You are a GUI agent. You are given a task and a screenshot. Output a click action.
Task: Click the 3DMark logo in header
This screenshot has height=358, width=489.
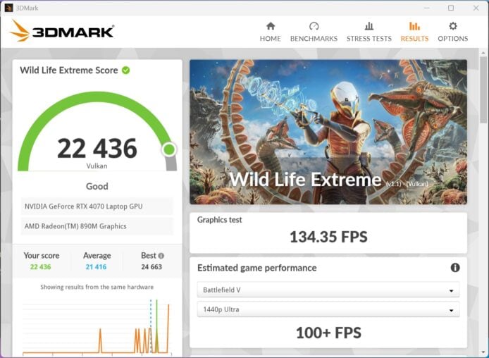(x=62, y=31)
